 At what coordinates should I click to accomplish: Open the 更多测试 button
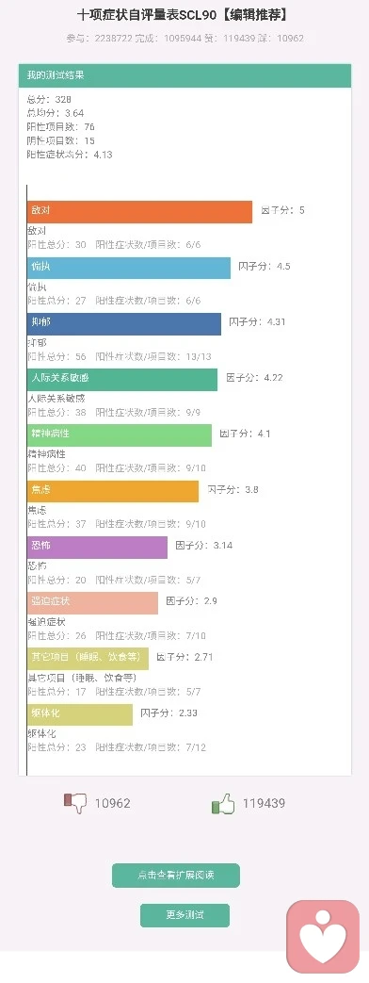click(x=184, y=915)
